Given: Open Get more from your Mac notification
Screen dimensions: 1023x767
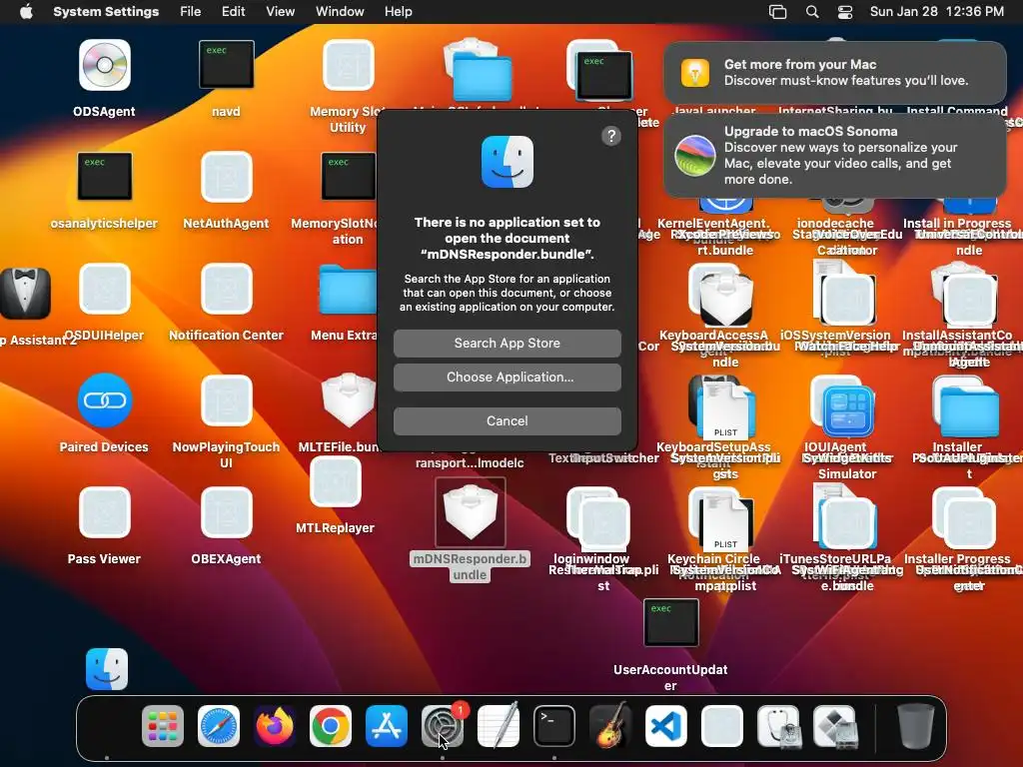Looking at the screenshot, I should [x=834, y=72].
